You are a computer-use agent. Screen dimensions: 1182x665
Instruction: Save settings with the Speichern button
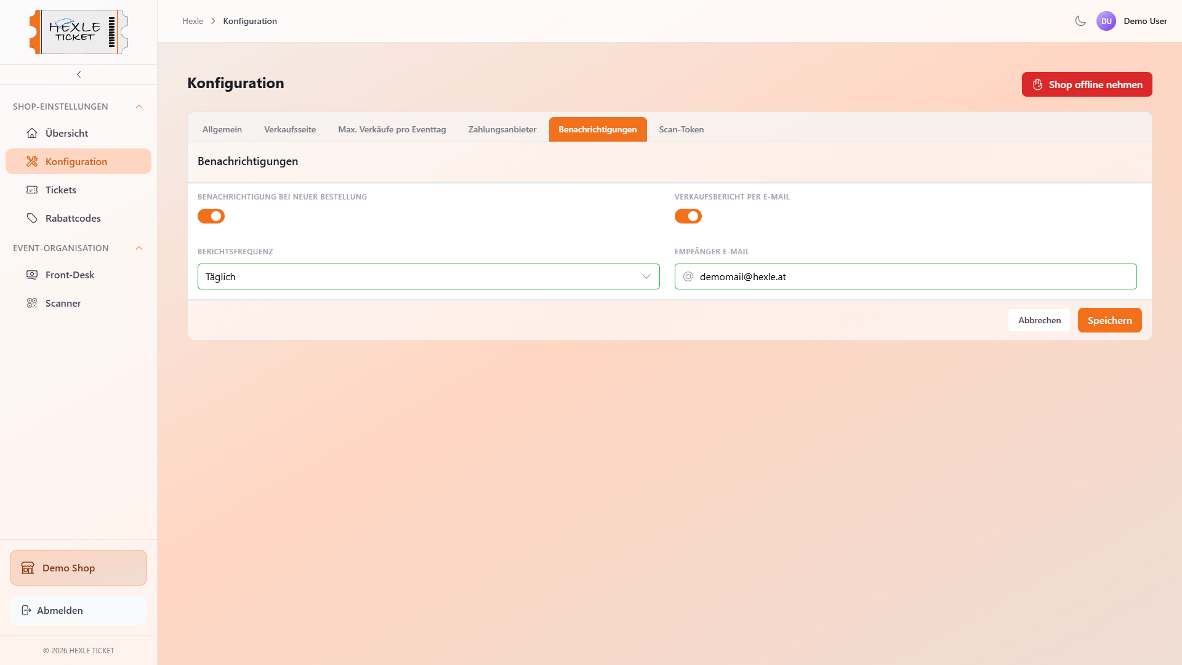[1109, 320]
